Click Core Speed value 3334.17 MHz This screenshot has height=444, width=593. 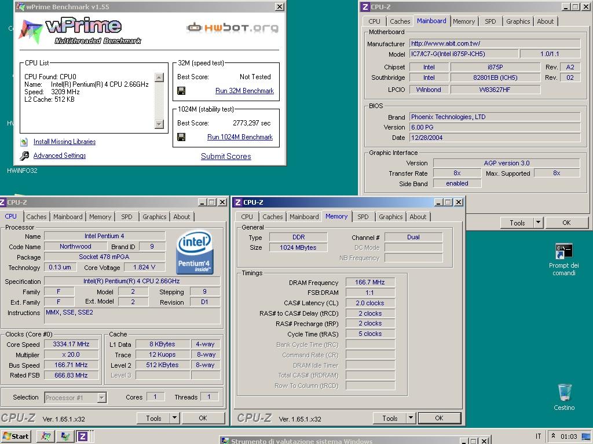coord(71,344)
